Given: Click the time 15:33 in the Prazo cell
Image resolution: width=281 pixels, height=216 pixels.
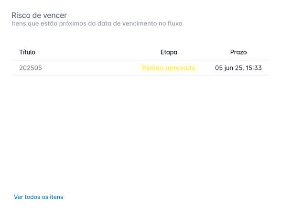Looking at the screenshot, I should coord(254,68).
